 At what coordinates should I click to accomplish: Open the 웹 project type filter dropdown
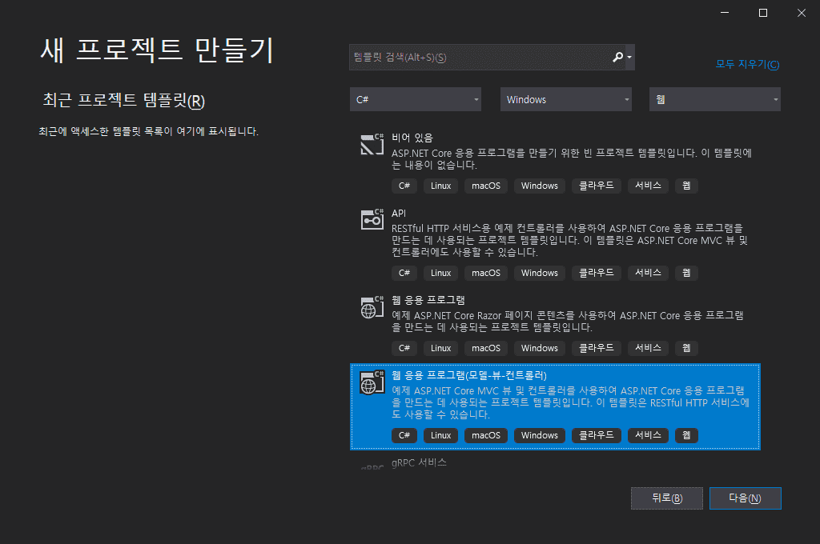point(715,99)
